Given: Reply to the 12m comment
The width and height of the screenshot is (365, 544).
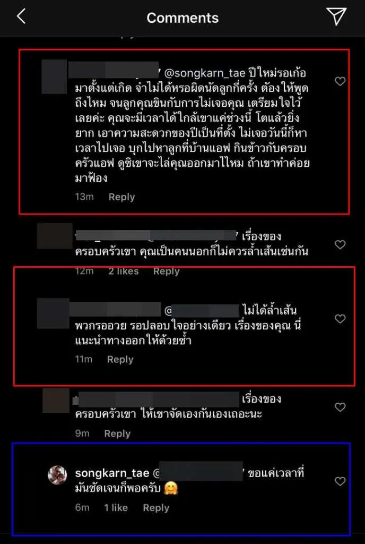Looking at the screenshot, I should pyautogui.click(x=166, y=271).
